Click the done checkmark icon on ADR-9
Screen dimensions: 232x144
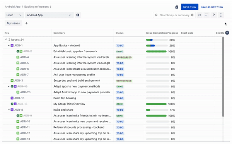(x=18, y=116)
